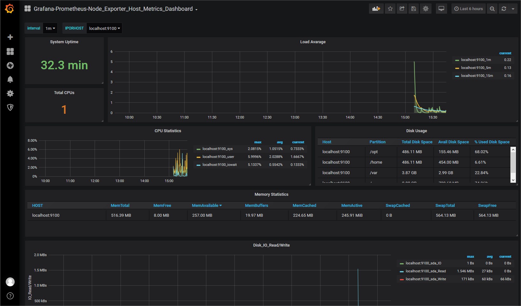Toggle localhost:9100_sda_Read series in legend
The width and height of the screenshot is (521, 306).
pos(426,271)
